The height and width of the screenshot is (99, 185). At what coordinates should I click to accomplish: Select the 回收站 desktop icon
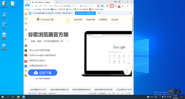click(4, 36)
